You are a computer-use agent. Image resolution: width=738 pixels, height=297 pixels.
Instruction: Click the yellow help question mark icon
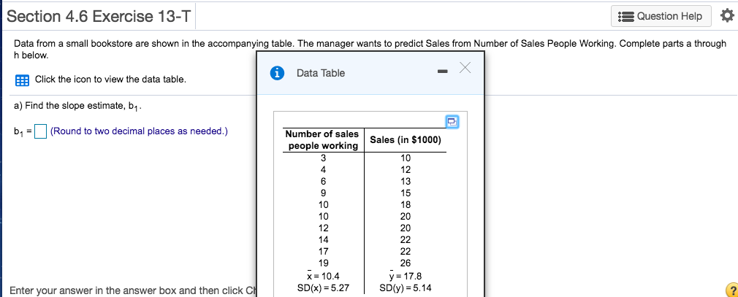731,290
